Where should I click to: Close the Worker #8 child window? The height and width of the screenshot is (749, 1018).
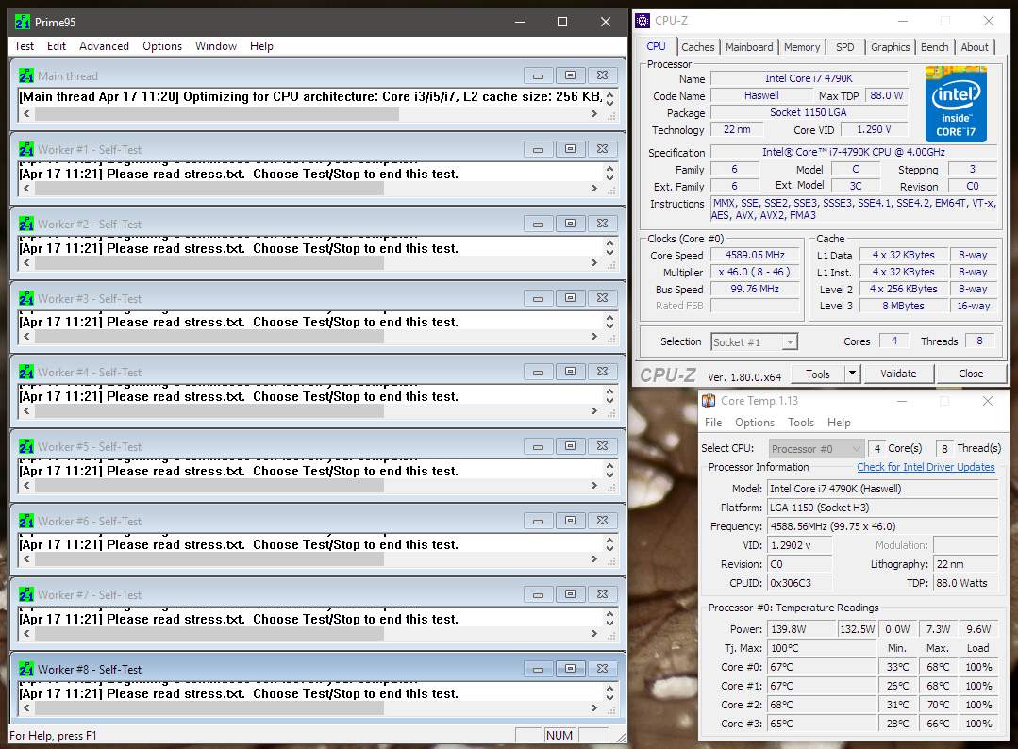[603, 669]
